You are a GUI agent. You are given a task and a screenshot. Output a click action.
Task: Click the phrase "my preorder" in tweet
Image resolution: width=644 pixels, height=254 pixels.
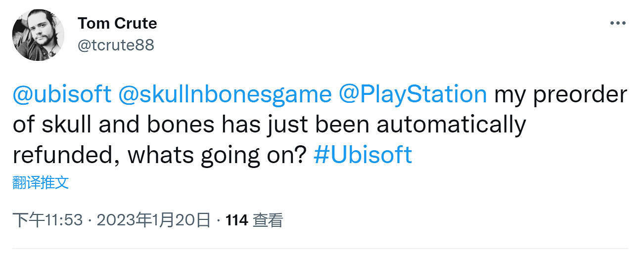tap(560, 94)
